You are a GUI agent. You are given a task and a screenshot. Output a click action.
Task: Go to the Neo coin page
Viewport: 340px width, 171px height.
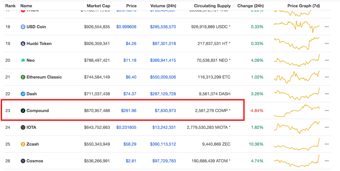(31, 60)
